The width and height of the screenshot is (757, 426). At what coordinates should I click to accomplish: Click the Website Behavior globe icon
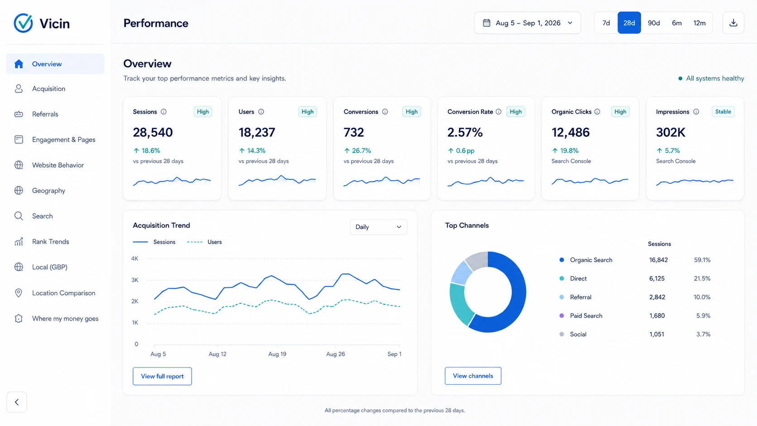(19, 165)
